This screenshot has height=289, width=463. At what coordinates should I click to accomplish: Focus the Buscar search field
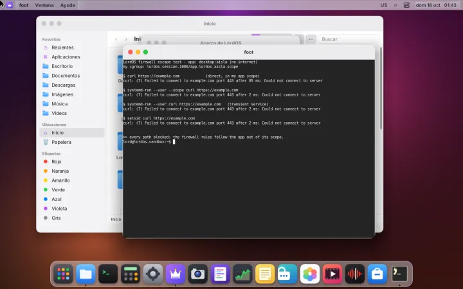click(x=349, y=39)
